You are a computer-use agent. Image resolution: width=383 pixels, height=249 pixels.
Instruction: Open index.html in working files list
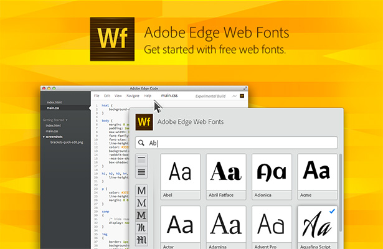click(x=54, y=102)
